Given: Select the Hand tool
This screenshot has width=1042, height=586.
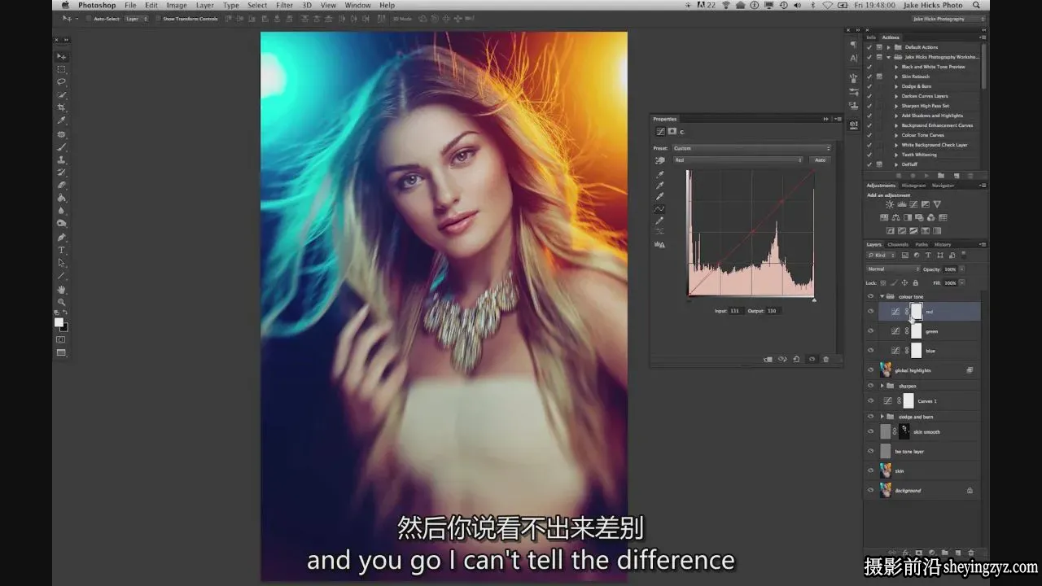Looking at the screenshot, I should click(62, 289).
